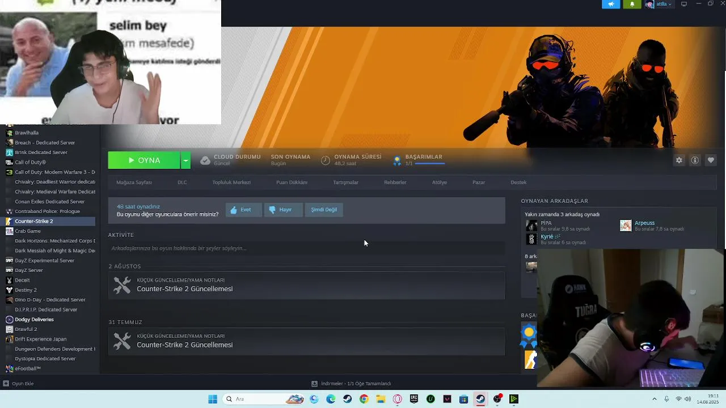Open Microsoft Edge from taskbar

point(331,399)
